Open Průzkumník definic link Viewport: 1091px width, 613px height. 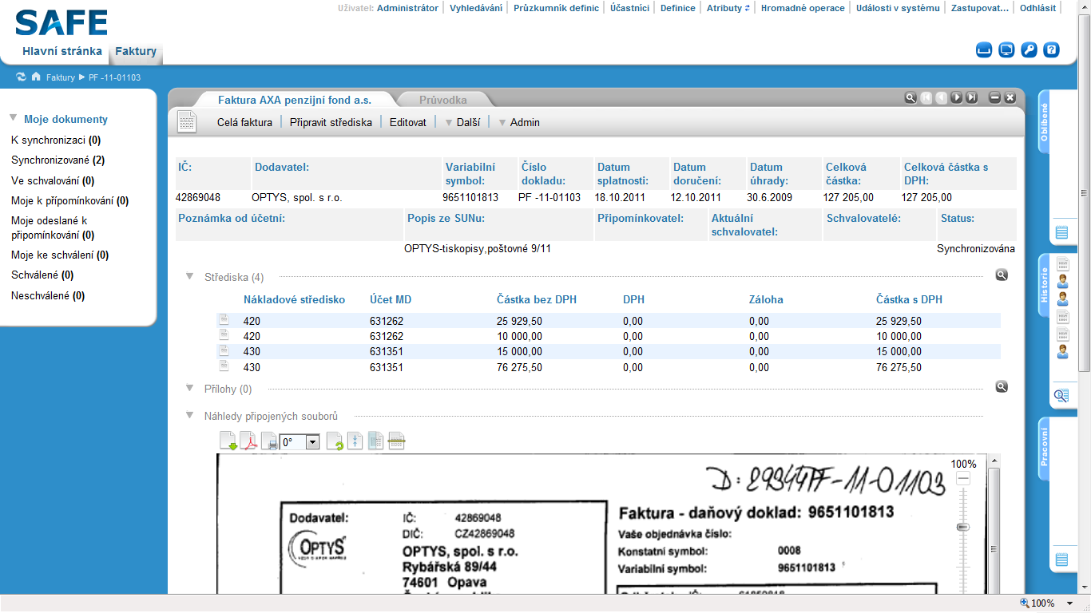point(556,8)
